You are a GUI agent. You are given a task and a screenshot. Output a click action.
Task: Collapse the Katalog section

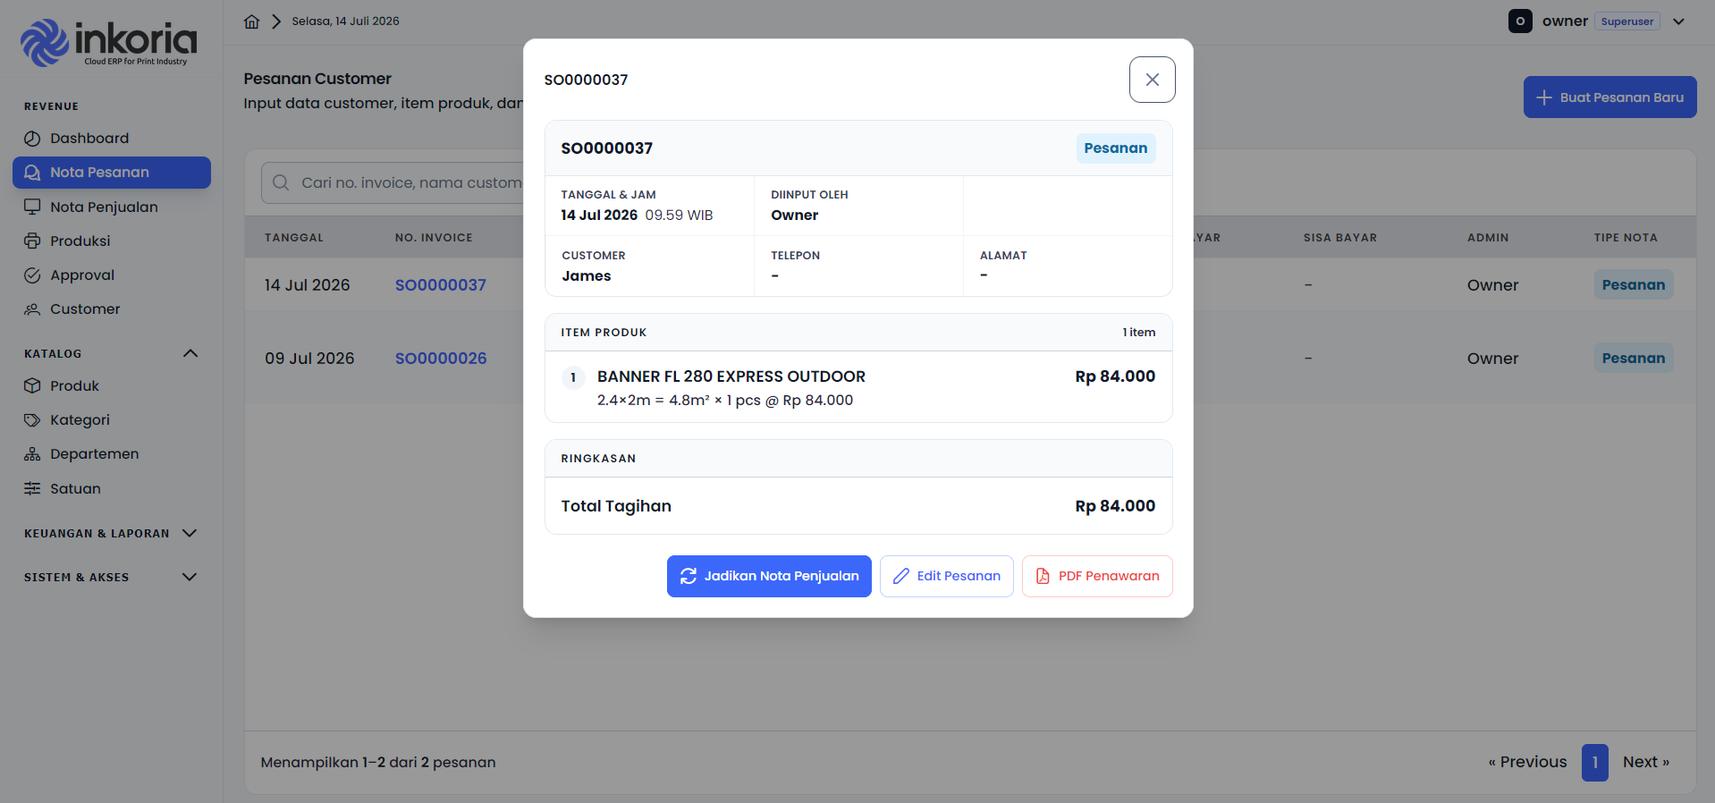190,353
